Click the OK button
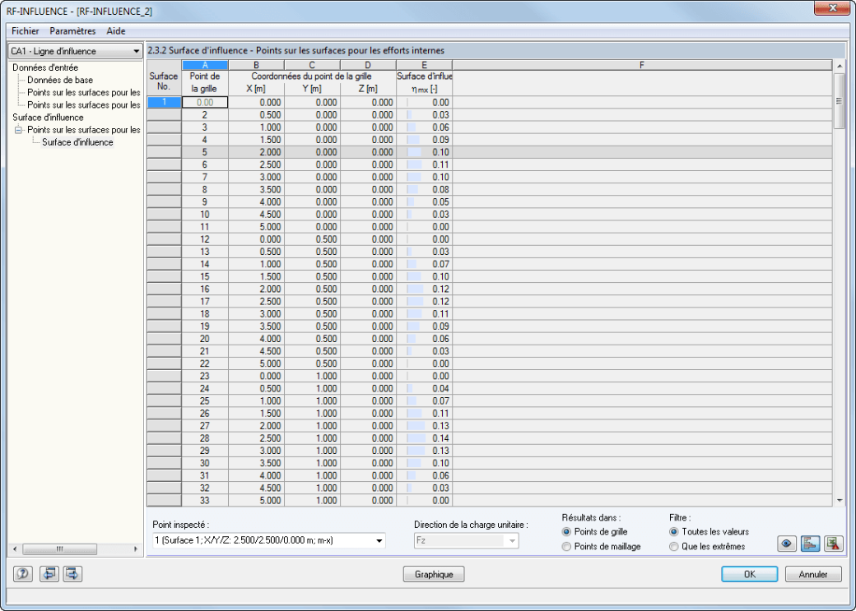The image size is (856, 611). click(750, 574)
